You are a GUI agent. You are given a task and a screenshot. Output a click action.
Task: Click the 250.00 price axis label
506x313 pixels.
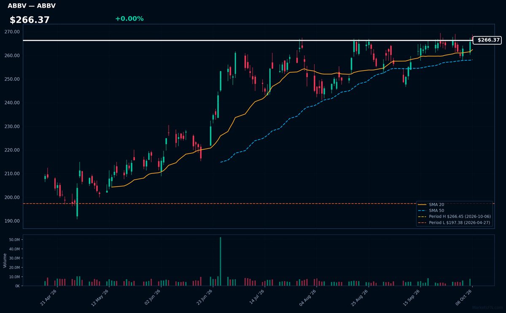(x=12, y=79)
